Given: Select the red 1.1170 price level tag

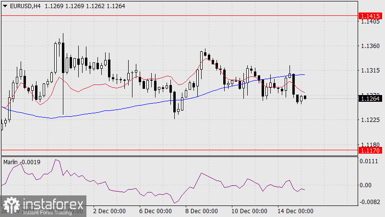Looking at the screenshot, I should (x=370, y=150).
